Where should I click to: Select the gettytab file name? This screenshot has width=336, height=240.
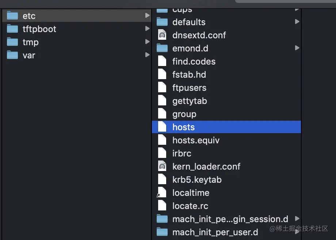tap(190, 101)
